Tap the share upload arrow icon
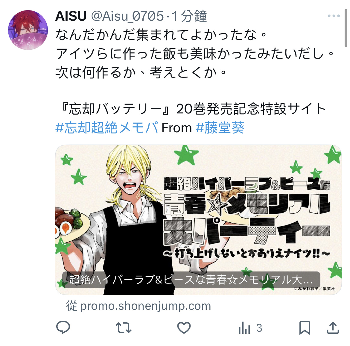Image resolution: width=350 pixels, height=346 pixels. tap(333, 328)
